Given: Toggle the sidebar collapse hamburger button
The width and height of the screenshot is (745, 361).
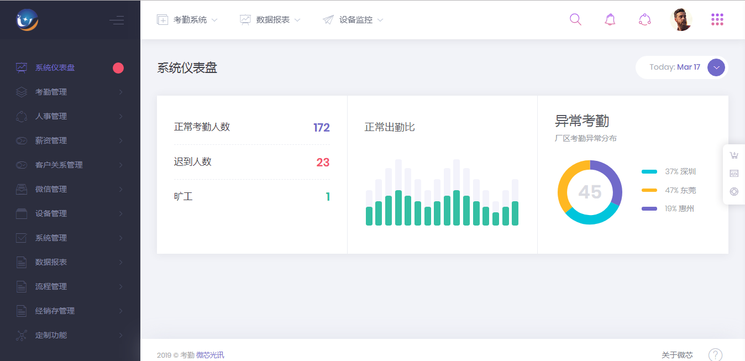Looking at the screenshot, I should [x=117, y=20].
